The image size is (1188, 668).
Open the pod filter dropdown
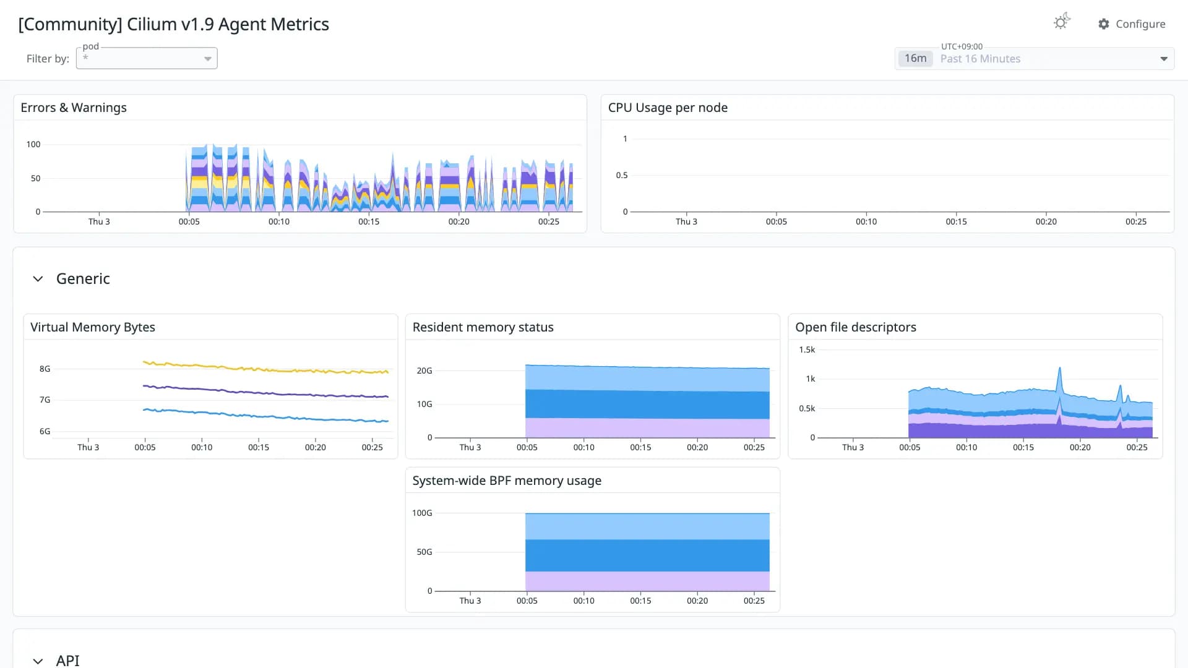(147, 58)
